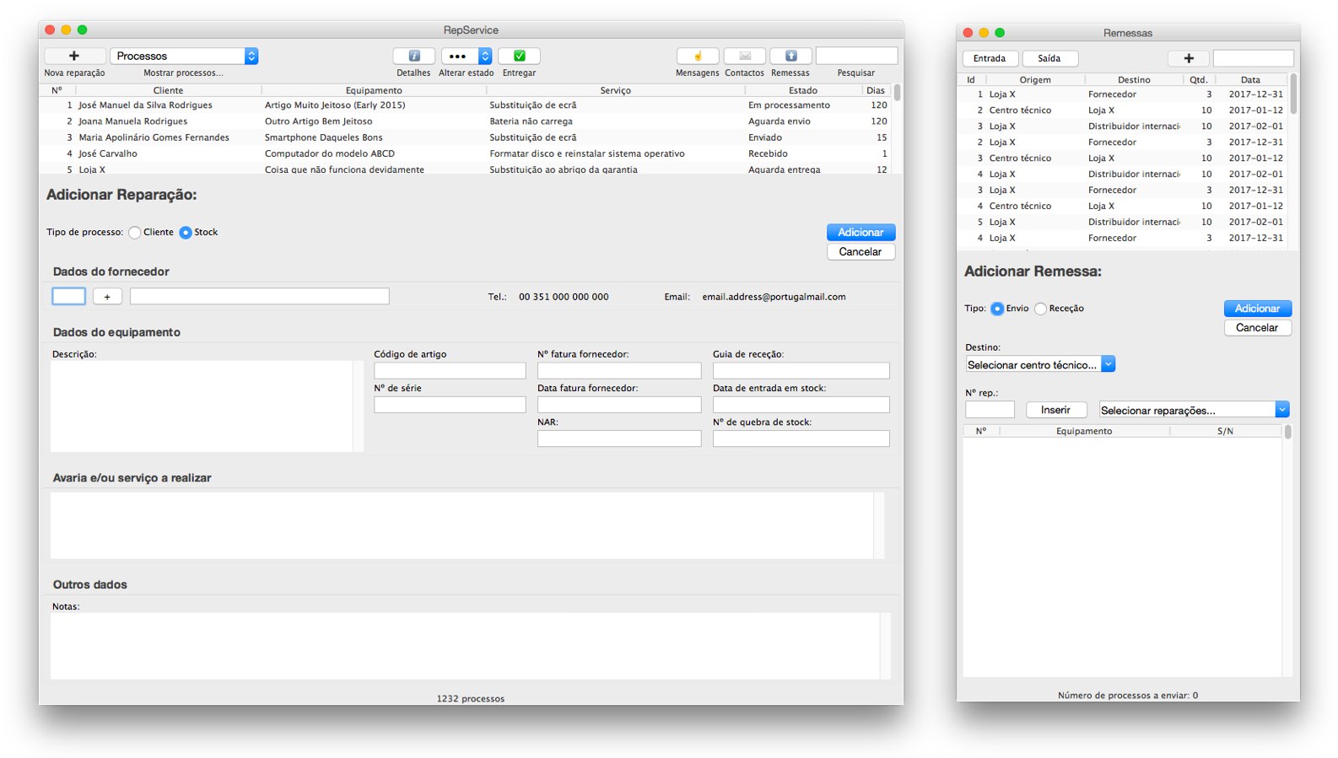
Task: Click Cancelar button in Remessas window
Action: tap(1257, 328)
